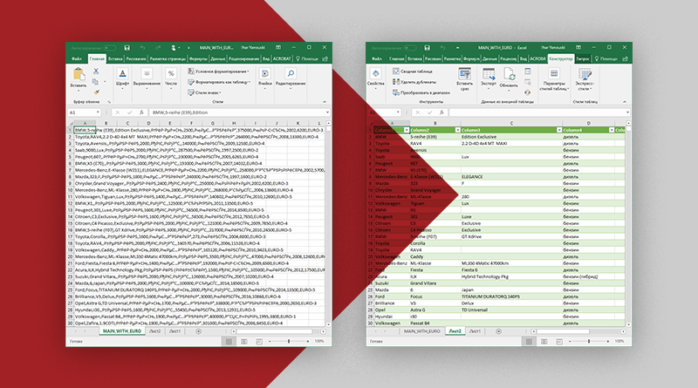Select the Конструктор tab in the right window
The width and height of the screenshot is (698, 388).
560,58
